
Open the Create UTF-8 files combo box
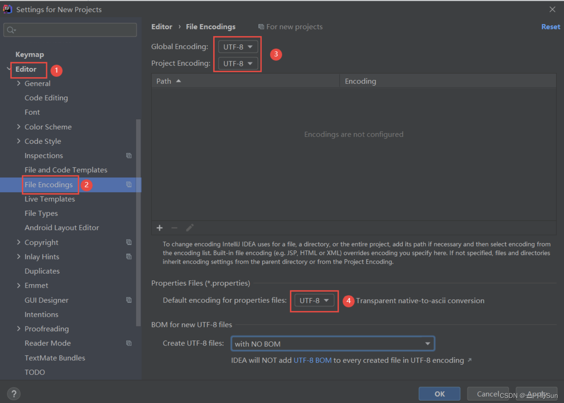pos(333,344)
